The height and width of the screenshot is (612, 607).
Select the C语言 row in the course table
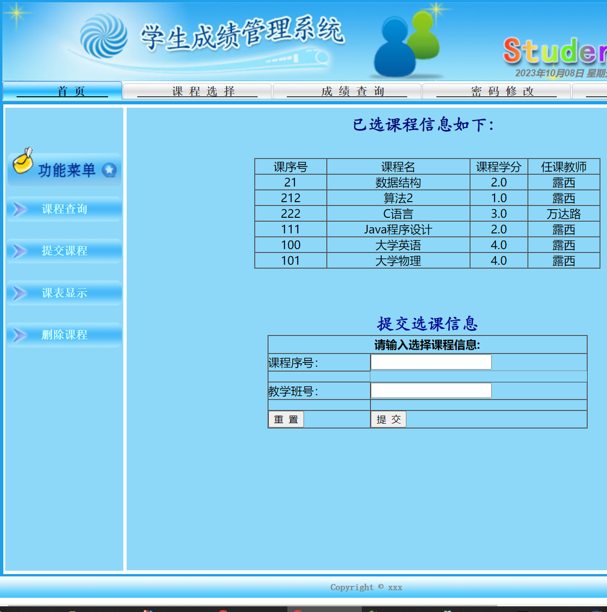click(397, 213)
